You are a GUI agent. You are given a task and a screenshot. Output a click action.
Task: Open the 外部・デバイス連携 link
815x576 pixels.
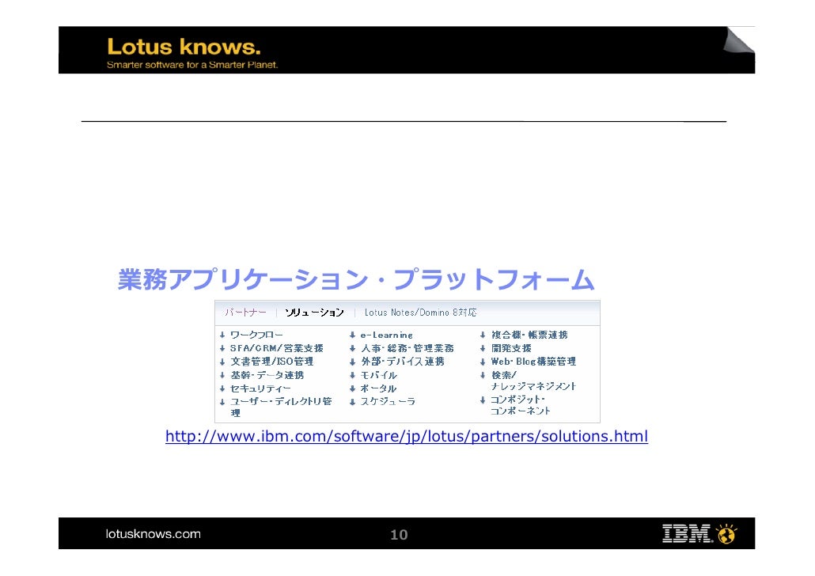coord(403,362)
